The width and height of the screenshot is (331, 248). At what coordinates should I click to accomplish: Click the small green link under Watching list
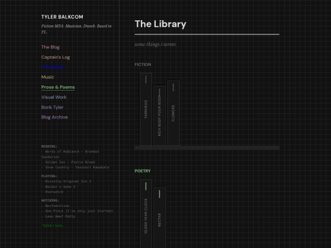[53, 225]
